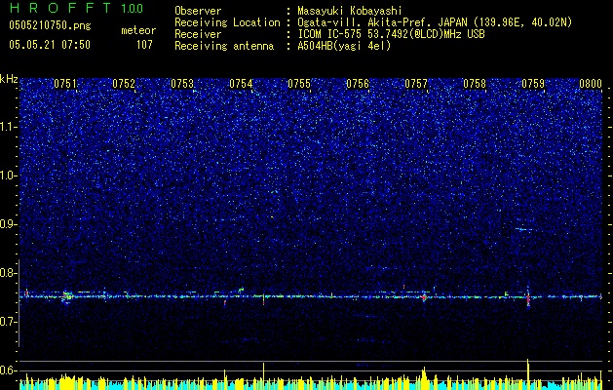613x390 pixels.
Task: Click the date stamp 05.05.21 07:50
Action: click(50, 45)
